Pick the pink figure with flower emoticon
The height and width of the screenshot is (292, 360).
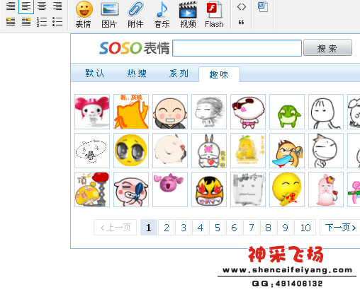pyautogui.click(x=326, y=189)
